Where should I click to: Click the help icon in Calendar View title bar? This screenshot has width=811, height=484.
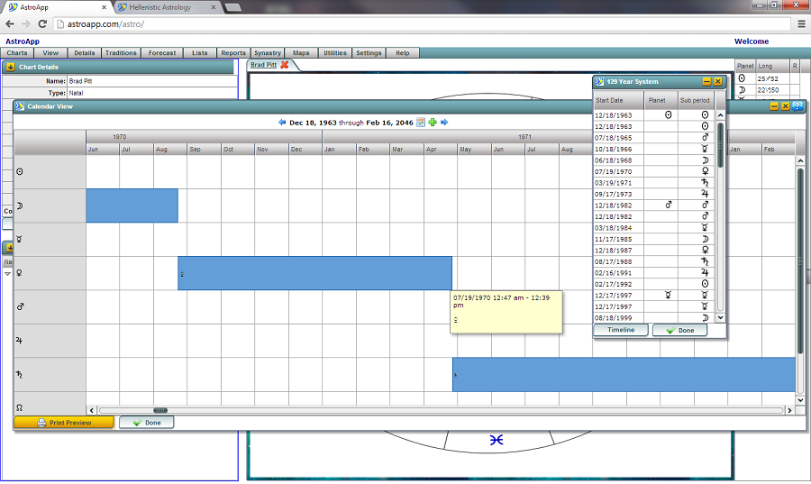(797, 105)
